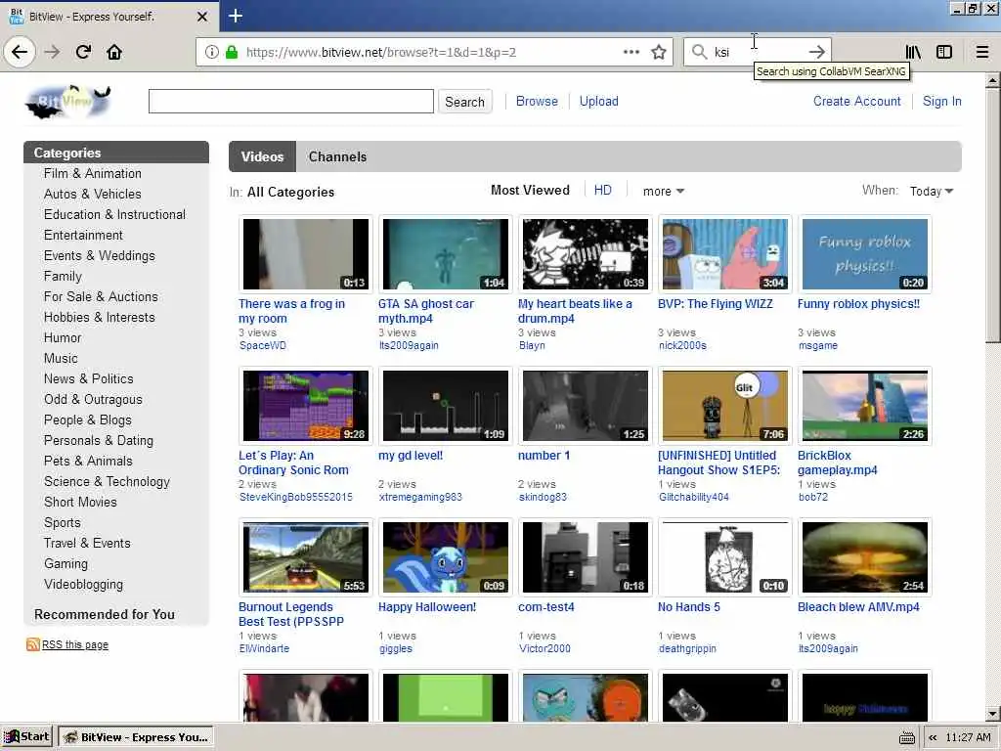Click the RSS feed icon
1001x751 pixels.
tap(32, 644)
